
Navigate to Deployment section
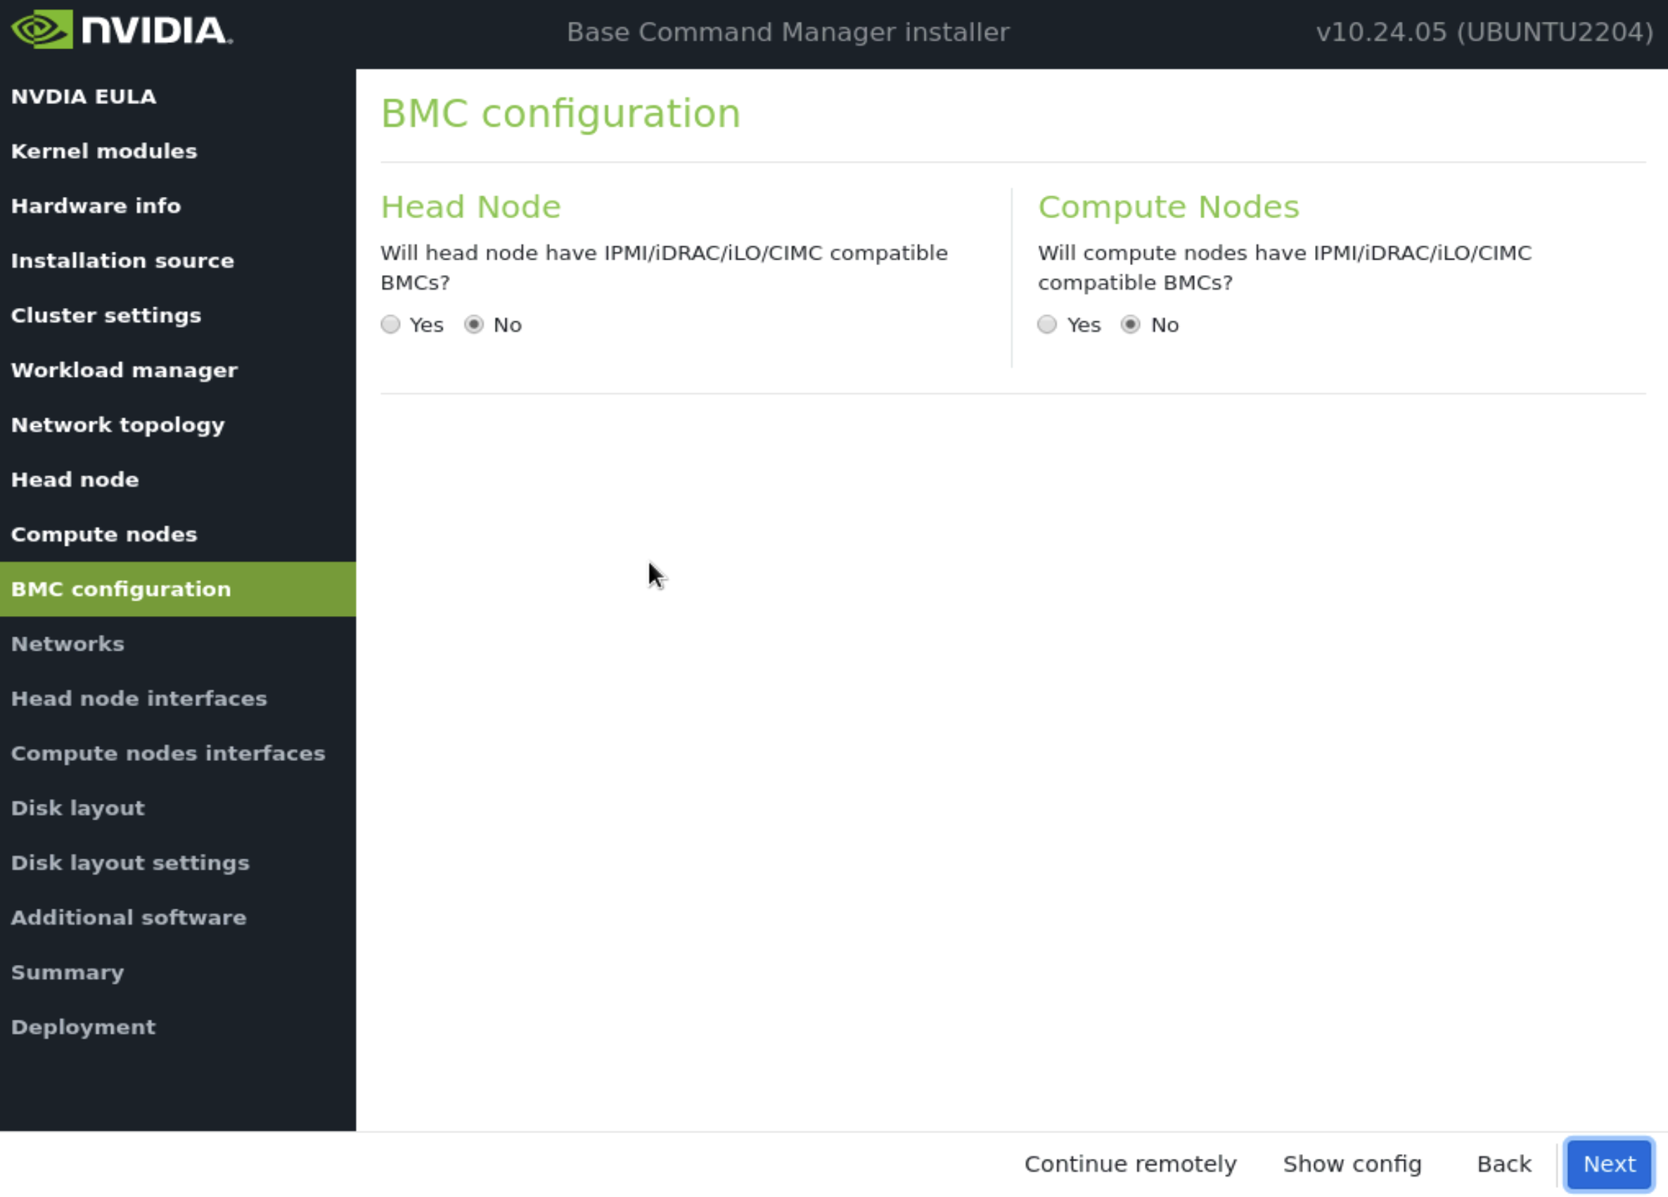point(83,1026)
